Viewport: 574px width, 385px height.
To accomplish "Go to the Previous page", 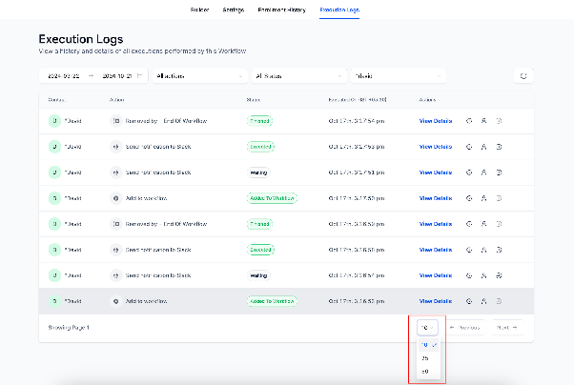I will 464,328.
